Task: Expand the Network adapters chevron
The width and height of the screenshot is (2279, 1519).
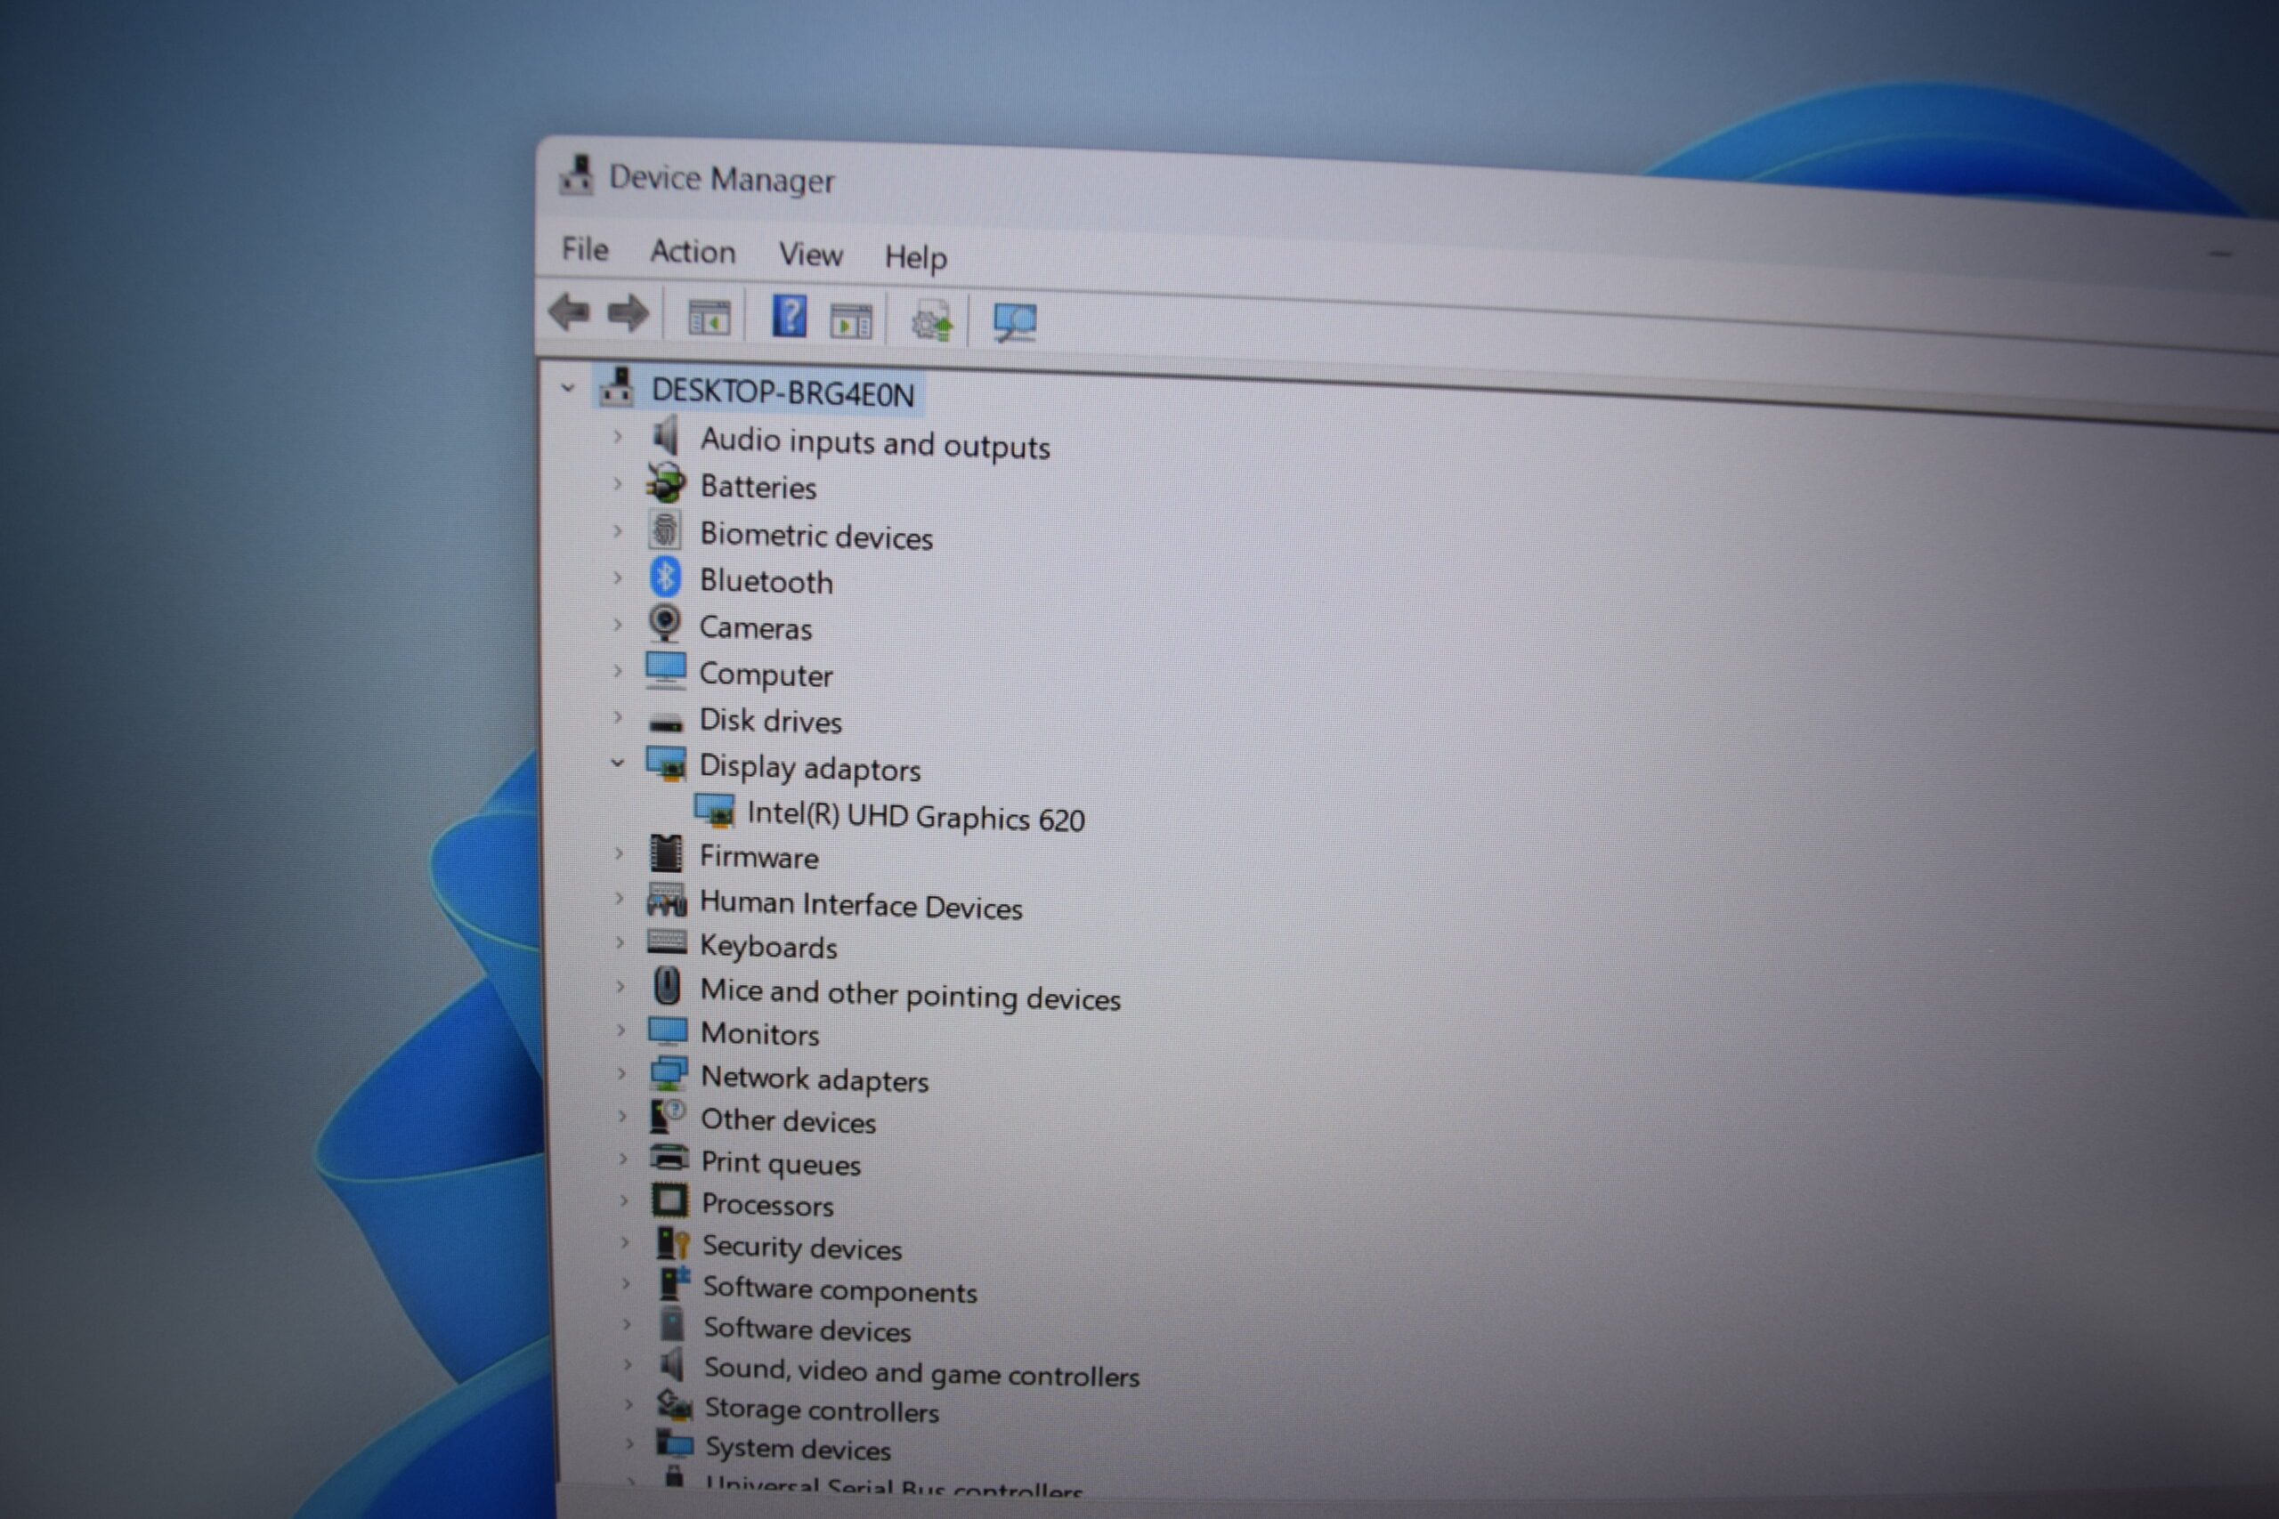Action: pyautogui.click(x=621, y=1073)
